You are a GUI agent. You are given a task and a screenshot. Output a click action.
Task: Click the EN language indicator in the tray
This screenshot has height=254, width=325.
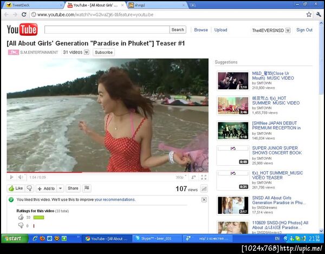277,239
